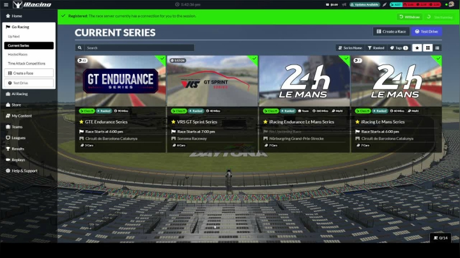Click Sonoma Raceway track name
460x258 pixels.
(x=192, y=139)
